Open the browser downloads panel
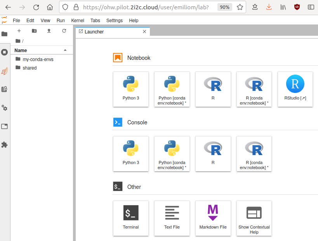The width and height of the screenshot is (318, 241). click(269, 7)
